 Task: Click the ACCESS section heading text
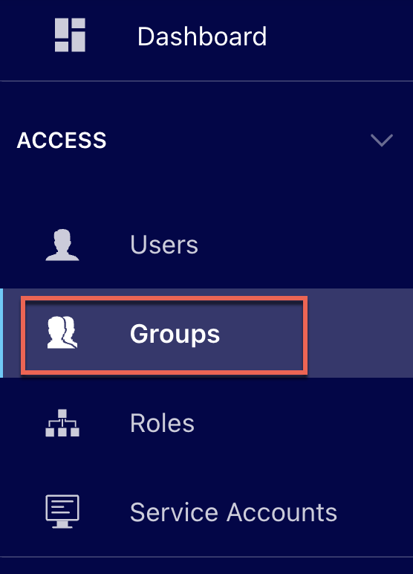(62, 141)
